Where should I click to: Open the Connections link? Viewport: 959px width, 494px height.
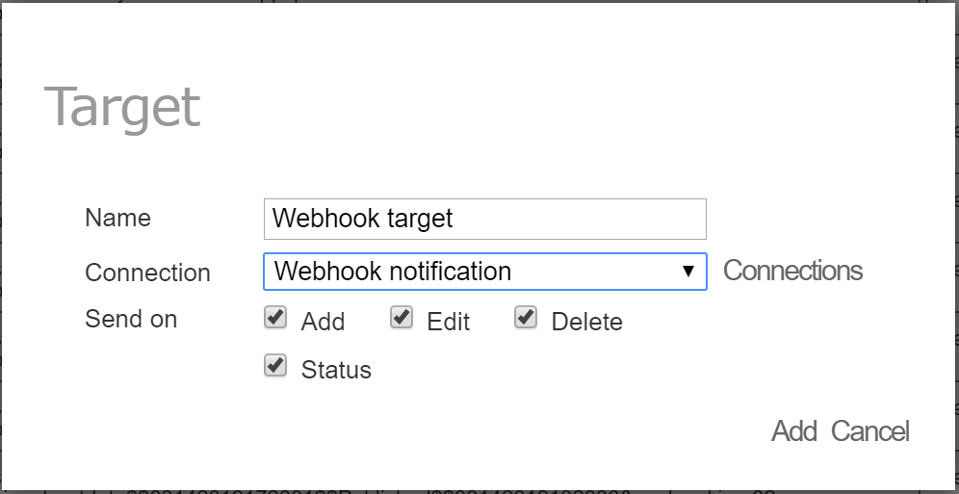[792, 271]
